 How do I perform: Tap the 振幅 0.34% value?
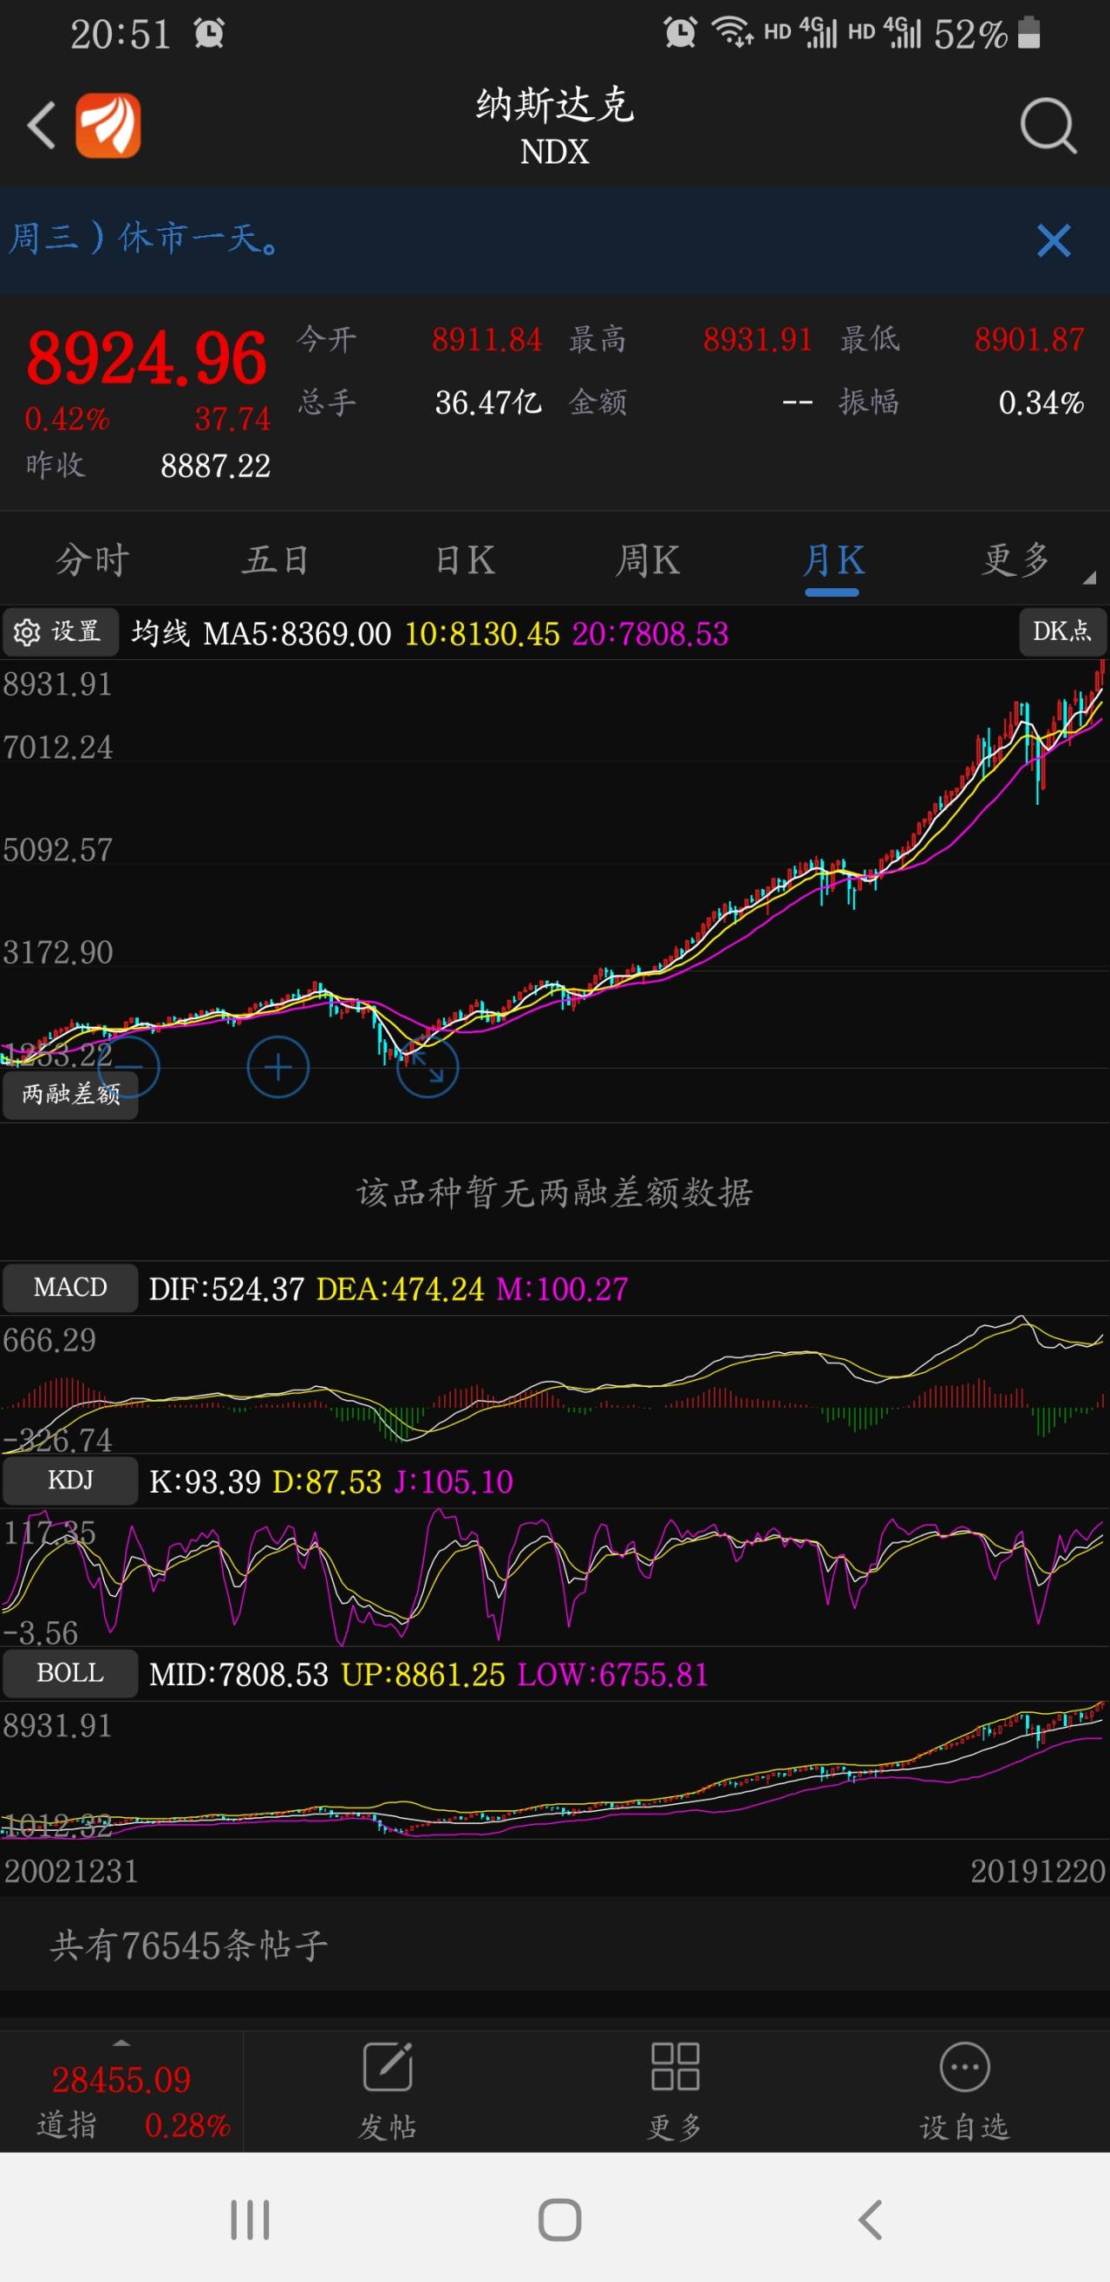[x=1041, y=403]
